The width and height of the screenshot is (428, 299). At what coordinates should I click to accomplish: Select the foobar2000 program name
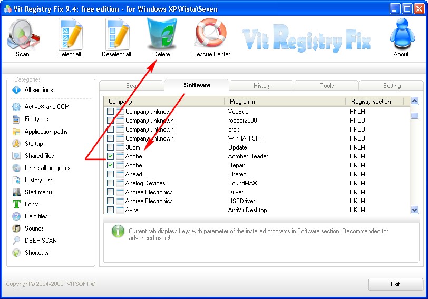pyautogui.click(x=242, y=120)
